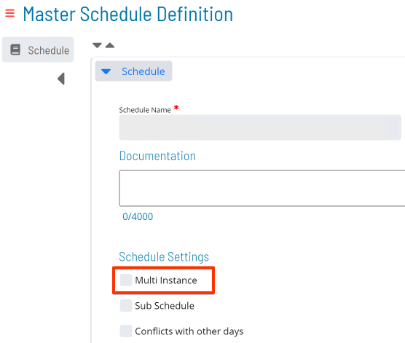The image size is (405, 343).
Task: Select the Schedule sidebar tab
Action: tap(38, 50)
